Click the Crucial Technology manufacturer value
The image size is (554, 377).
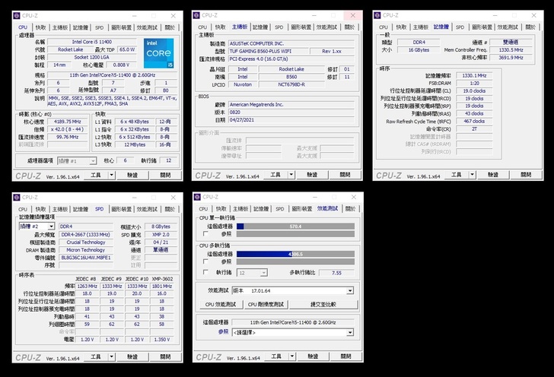click(86, 242)
